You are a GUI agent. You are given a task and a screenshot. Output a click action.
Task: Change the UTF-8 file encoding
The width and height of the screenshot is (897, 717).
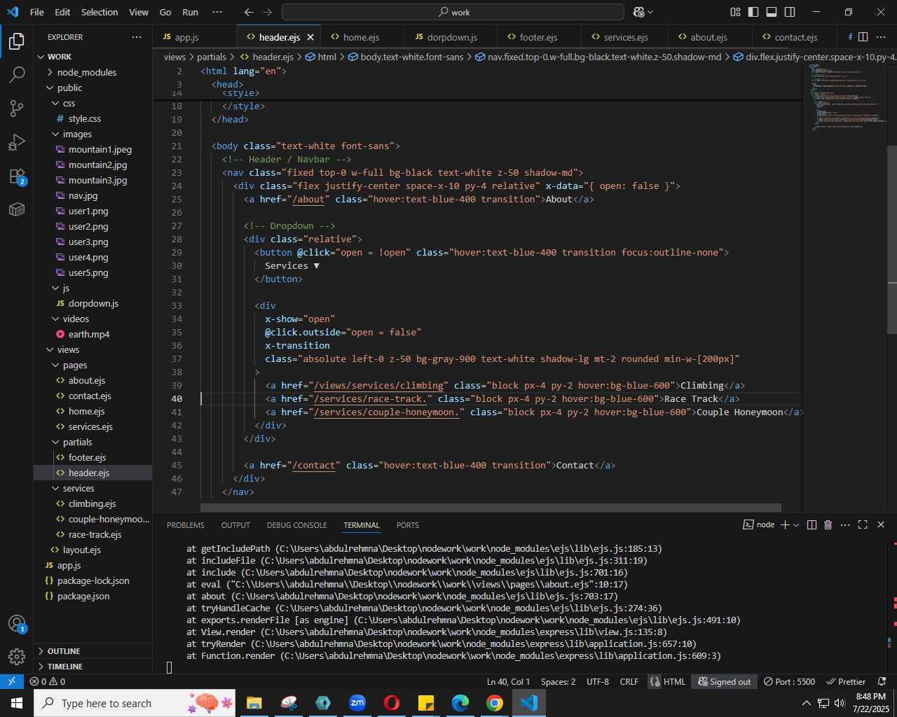(x=598, y=681)
